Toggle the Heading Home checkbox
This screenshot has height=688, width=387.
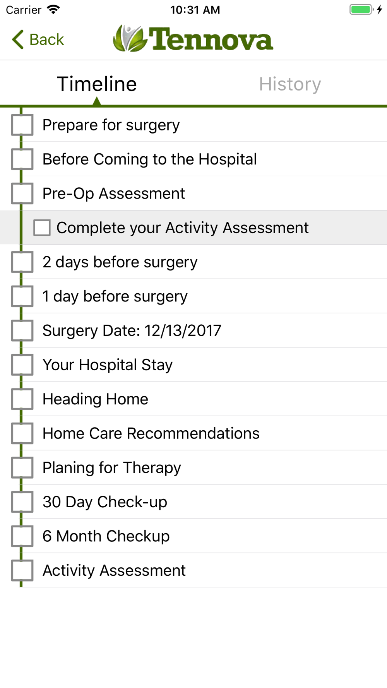pos(22,399)
